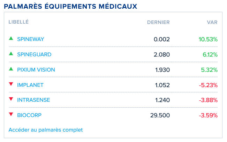
Task: Open the IMPLANET stock link
Action: coord(30,85)
